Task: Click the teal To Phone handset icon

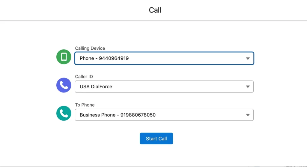Action: [x=64, y=113]
